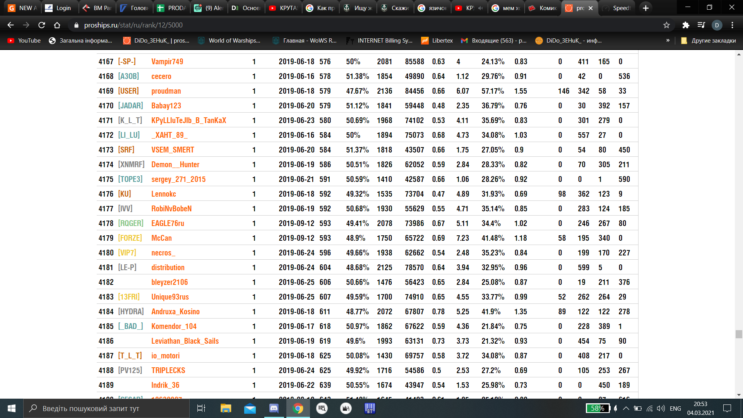Expand hidden bookmarks chevron
The height and width of the screenshot is (418, 743).
point(668,40)
